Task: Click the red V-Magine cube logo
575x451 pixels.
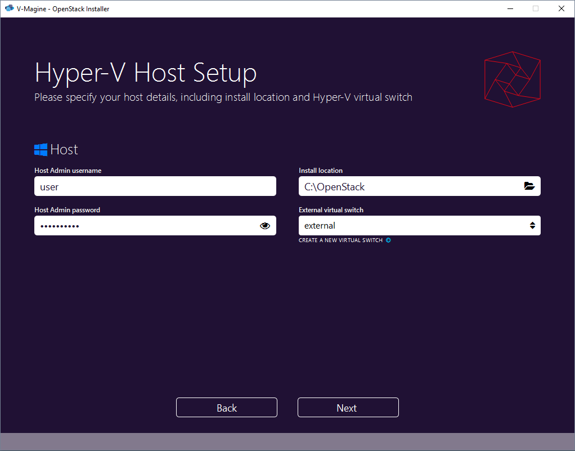Action: [x=512, y=79]
